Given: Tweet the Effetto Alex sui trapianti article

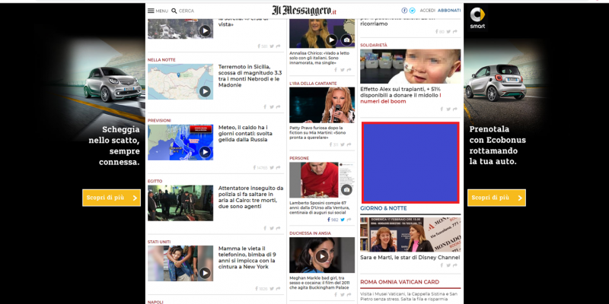Looking at the screenshot, I should tap(448, 109).
